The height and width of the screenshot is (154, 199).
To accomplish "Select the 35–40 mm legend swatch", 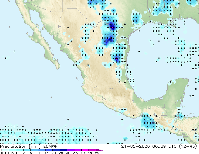I will point(78,150).
